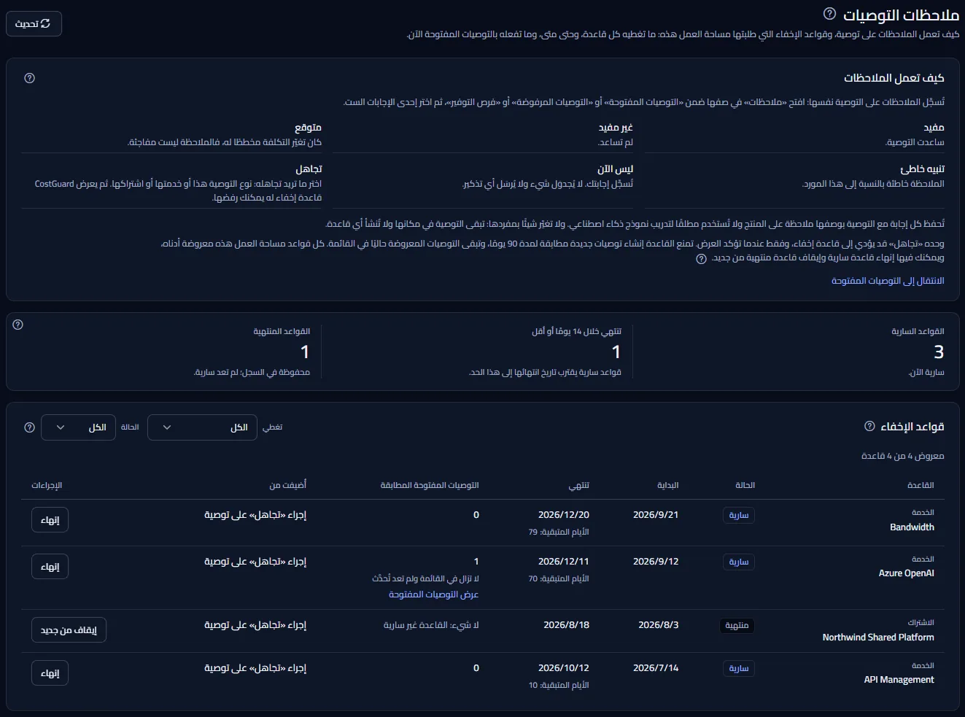Click the help icon beside ملاحظات التوصيات title
Screen dimensions: 965x717
tap(829, 14)
